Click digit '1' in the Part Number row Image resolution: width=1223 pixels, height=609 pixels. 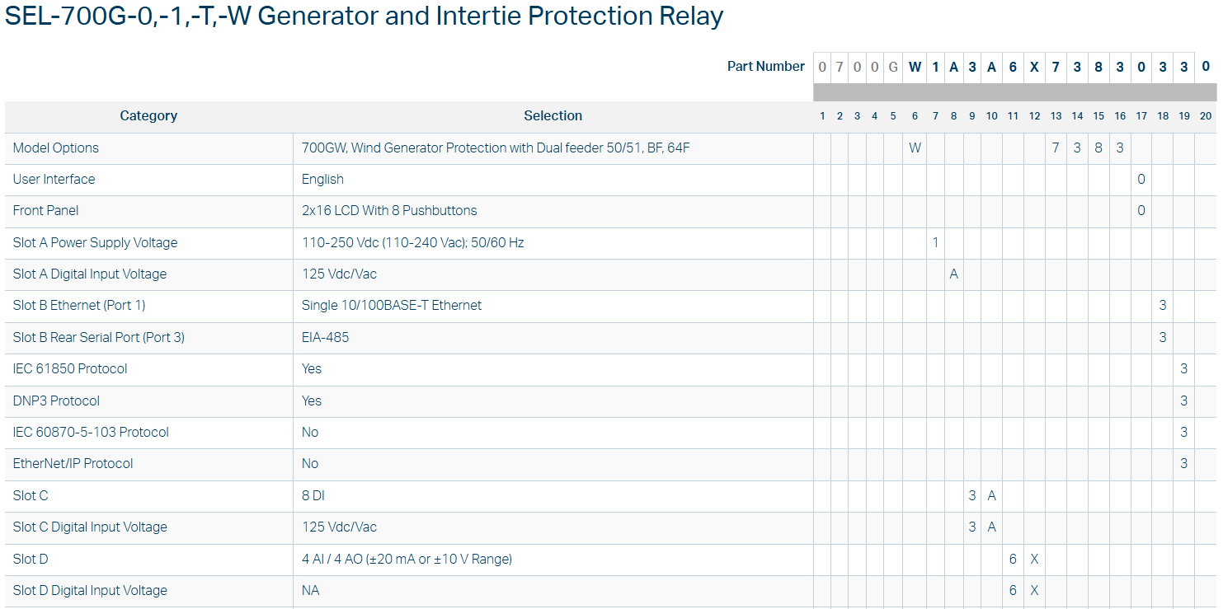click(935, 68)
